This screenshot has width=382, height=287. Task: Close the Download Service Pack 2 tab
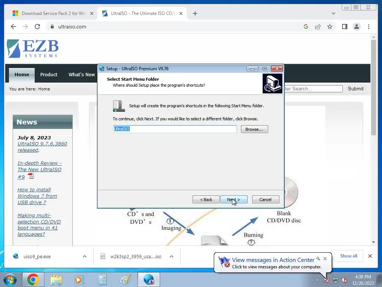coord(92,13)
